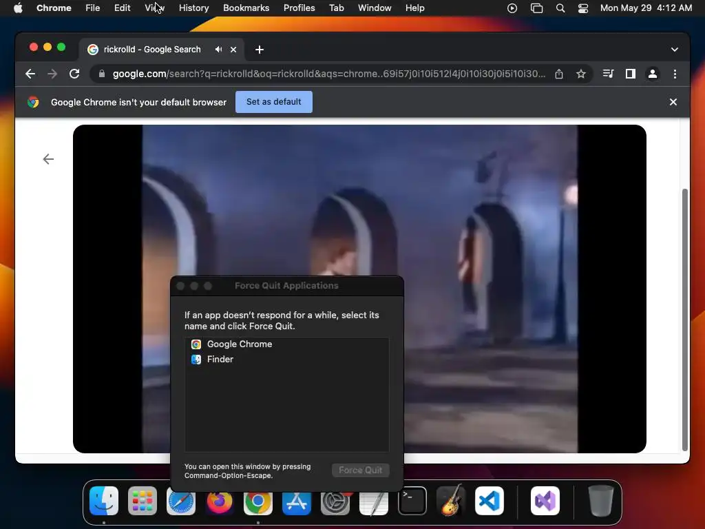Open Finder from the Dock
This screenshot has width=705, height=529.
click(104, 501)
